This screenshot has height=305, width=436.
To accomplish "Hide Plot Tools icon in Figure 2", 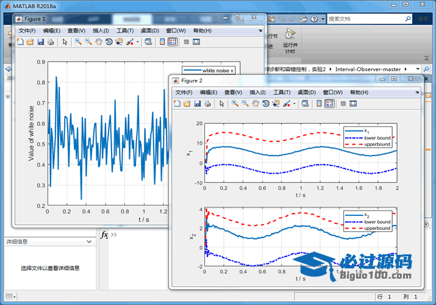I will [x=343, y=104].
